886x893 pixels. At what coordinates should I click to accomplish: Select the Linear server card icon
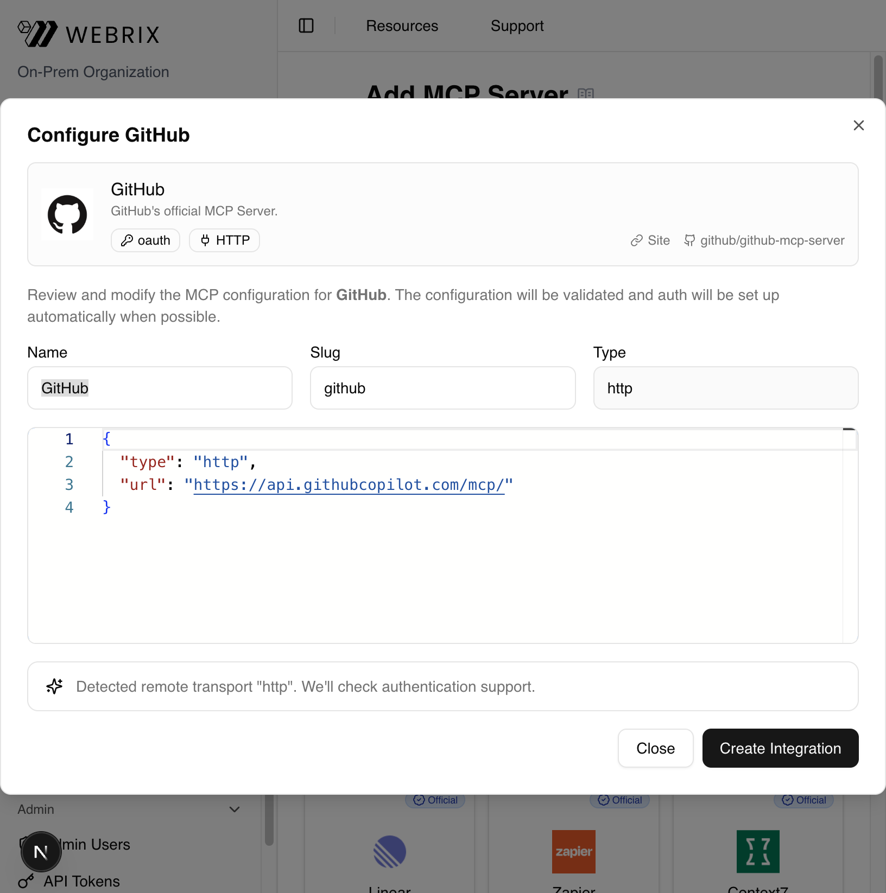pos(389,851)
